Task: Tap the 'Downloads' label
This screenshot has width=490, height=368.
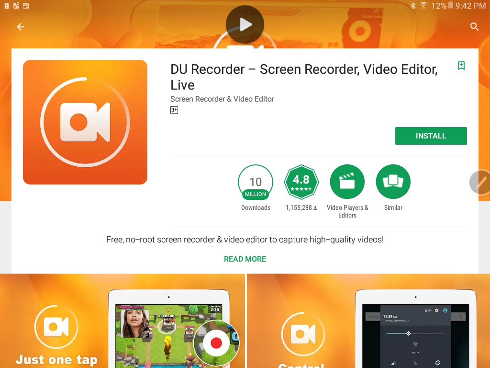Action: pos(256,208)
